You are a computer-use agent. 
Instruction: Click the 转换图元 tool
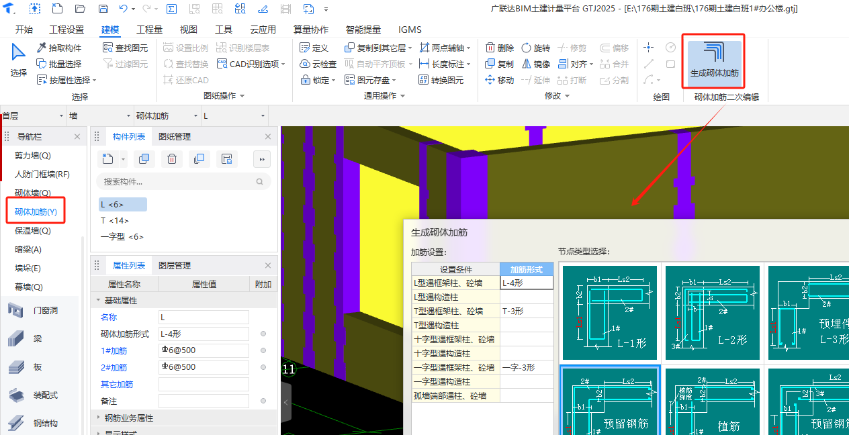pos(441,80)
